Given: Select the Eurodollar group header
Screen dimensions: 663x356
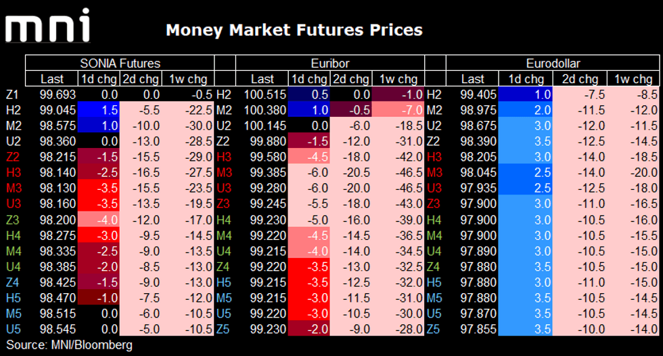Looking at the screenshot, I should pyautogui.click(x=548, y=63).
